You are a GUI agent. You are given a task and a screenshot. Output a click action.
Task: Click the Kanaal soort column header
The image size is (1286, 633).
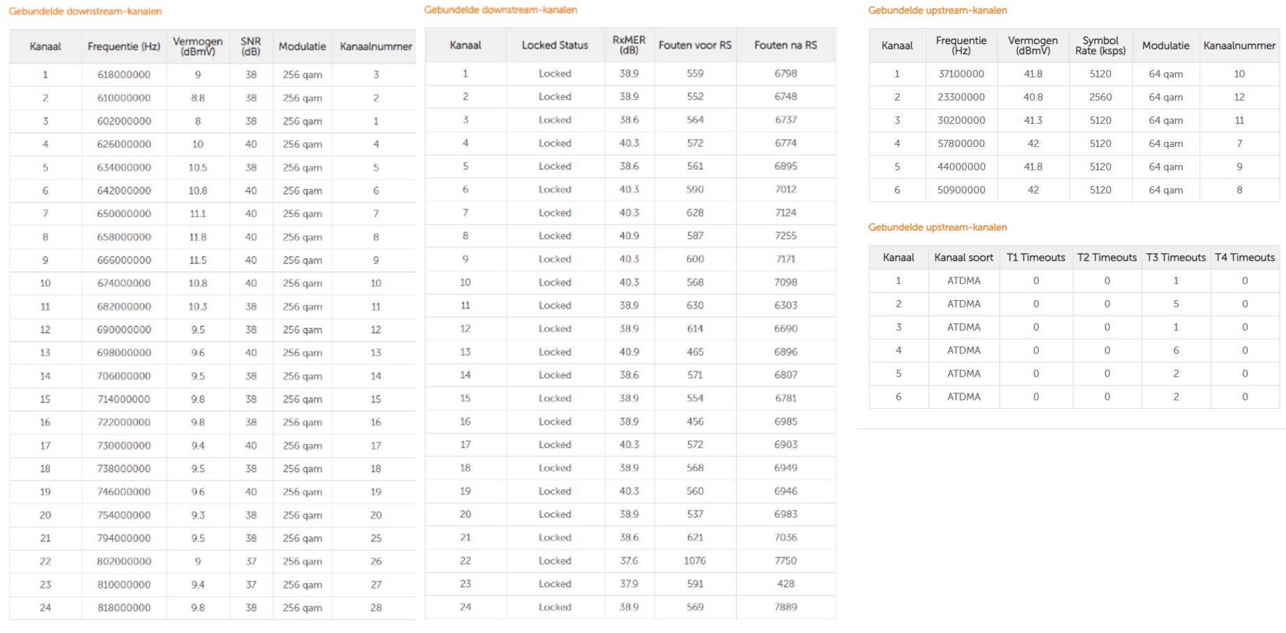click(x=963, y=258)
